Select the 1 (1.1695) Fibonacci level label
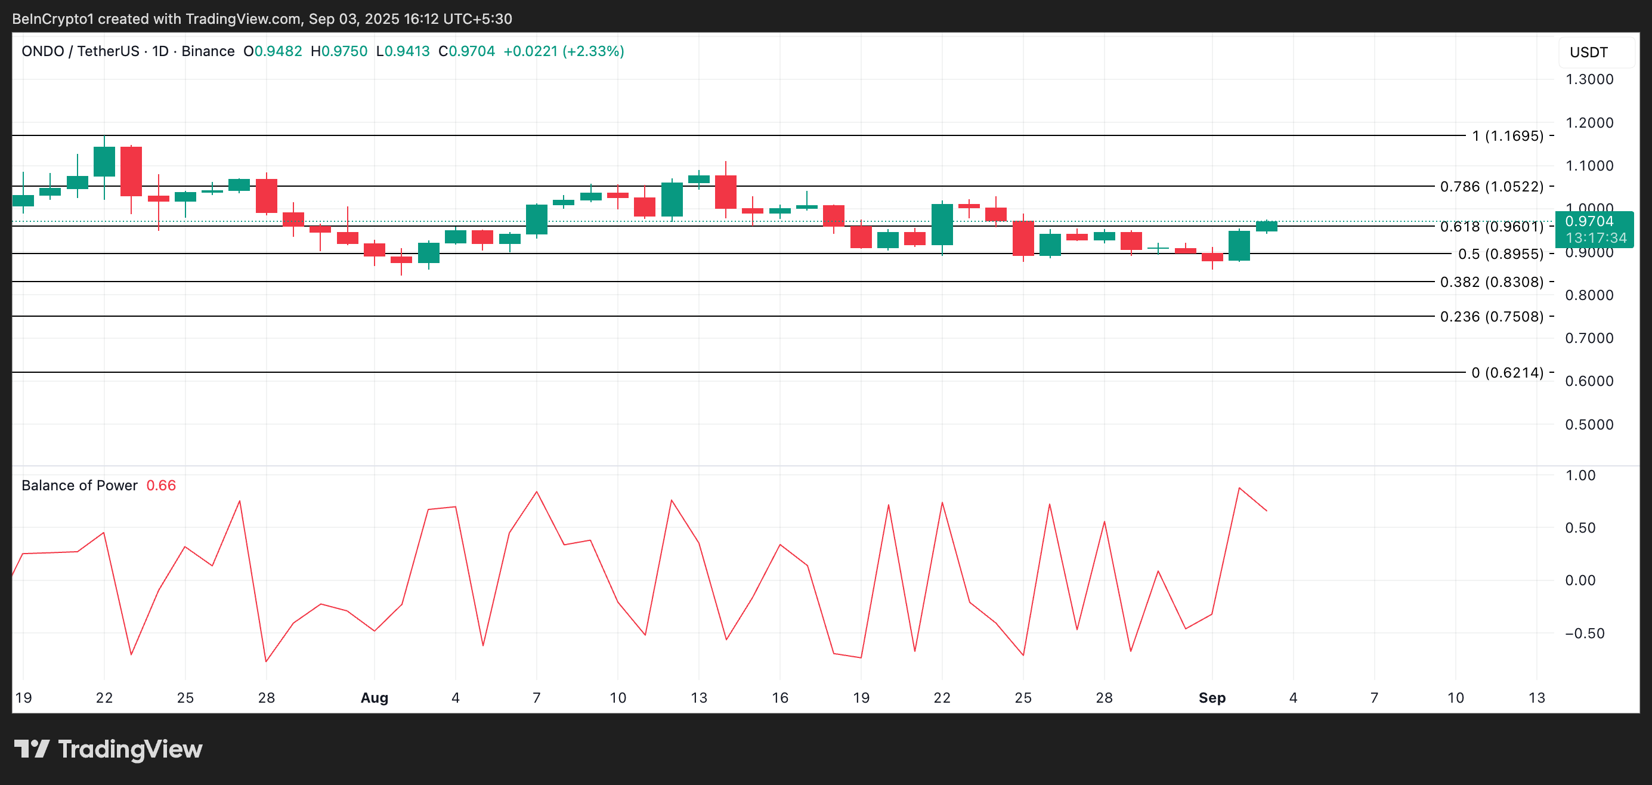 (1507, 136)
